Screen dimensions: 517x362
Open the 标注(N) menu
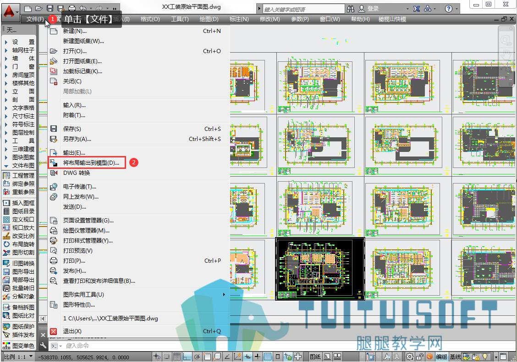pos(239,19)
